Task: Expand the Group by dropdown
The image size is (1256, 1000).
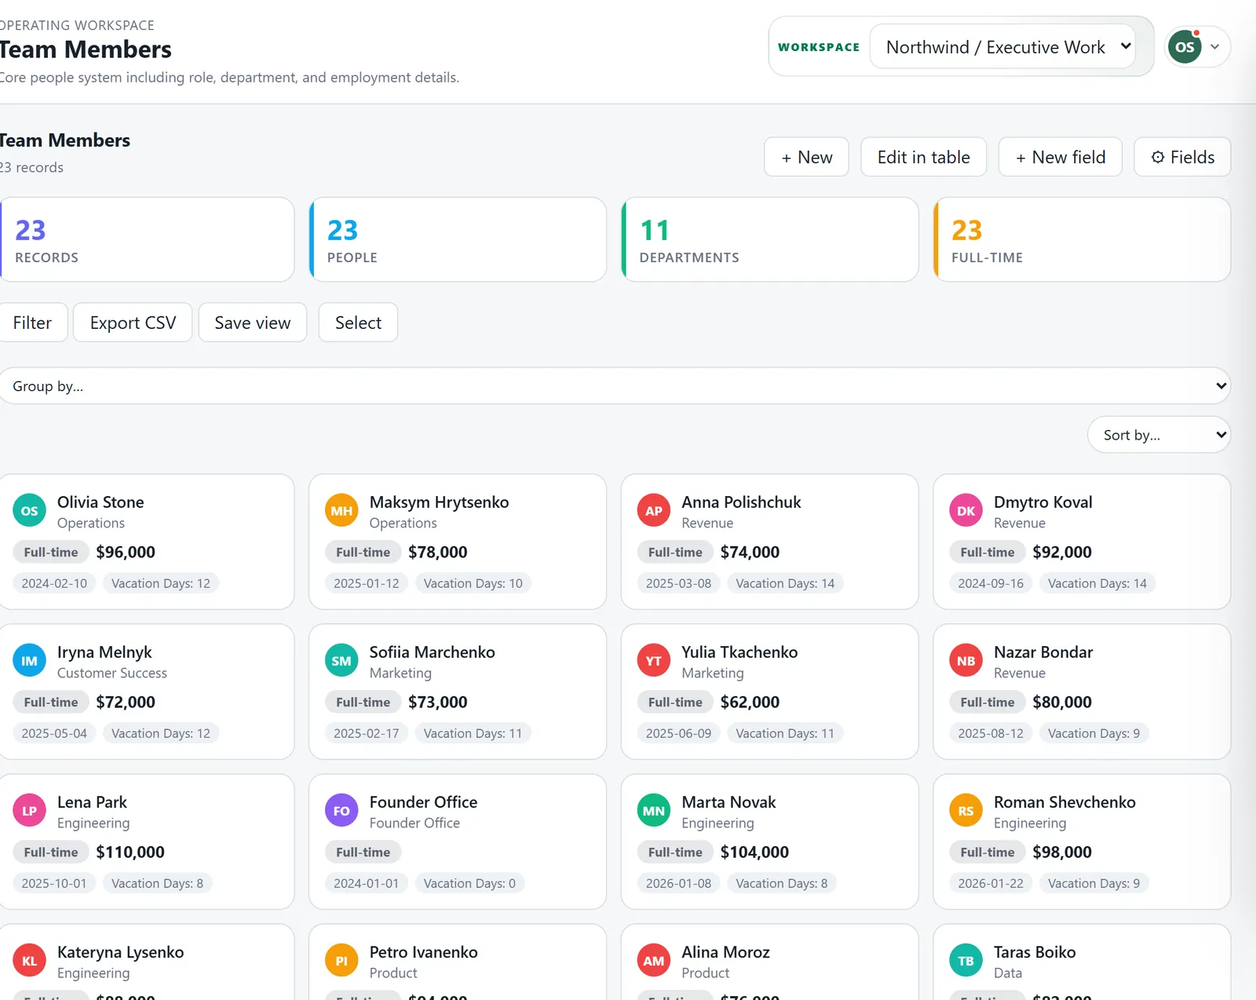Action: pyautogui.click(x=615, y=385)
